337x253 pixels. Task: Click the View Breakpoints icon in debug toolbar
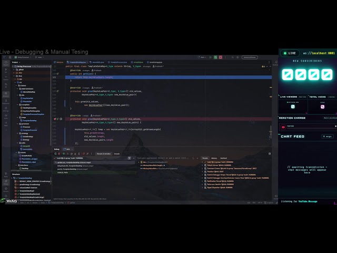click(84, 153)
